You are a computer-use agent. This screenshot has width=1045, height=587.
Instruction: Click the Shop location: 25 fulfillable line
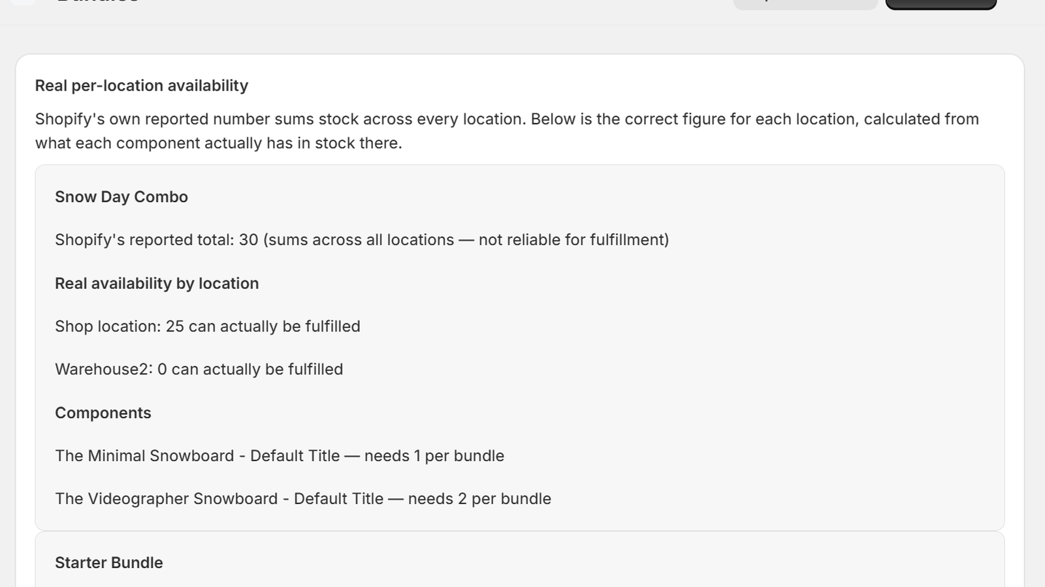[208, 326]
